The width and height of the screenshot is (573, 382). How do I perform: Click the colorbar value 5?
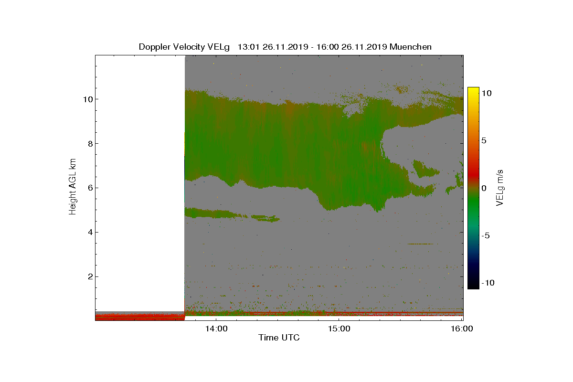(484, 140)
